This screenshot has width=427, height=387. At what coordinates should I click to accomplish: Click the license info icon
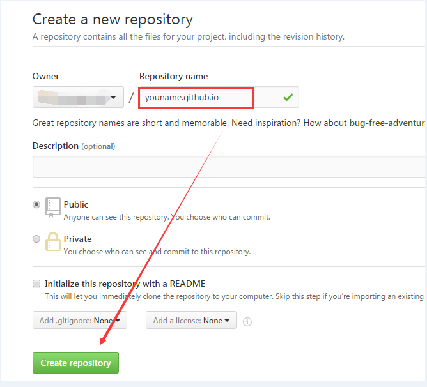pyautogui.click(x=247, y=322)
